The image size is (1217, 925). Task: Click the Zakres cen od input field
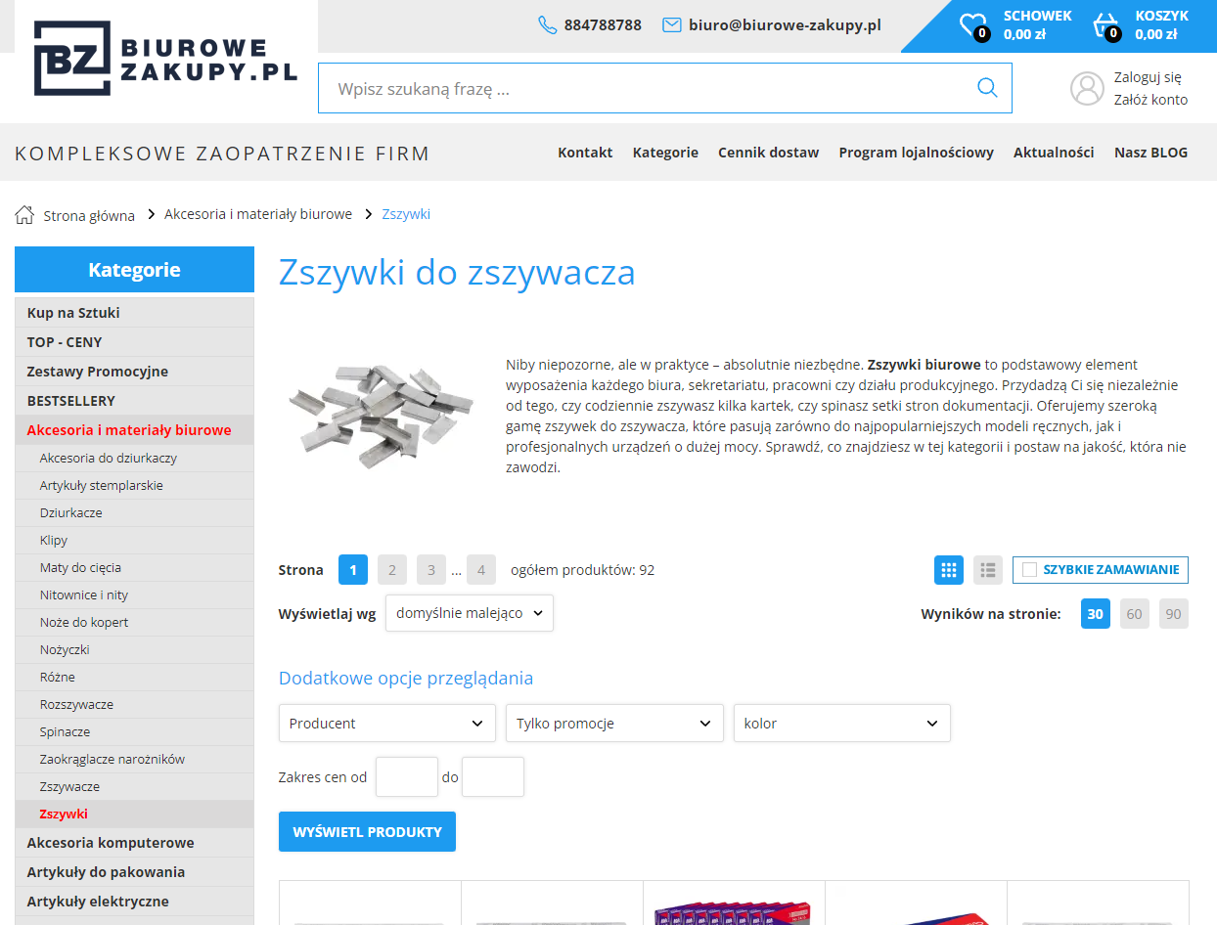point(406,775)
